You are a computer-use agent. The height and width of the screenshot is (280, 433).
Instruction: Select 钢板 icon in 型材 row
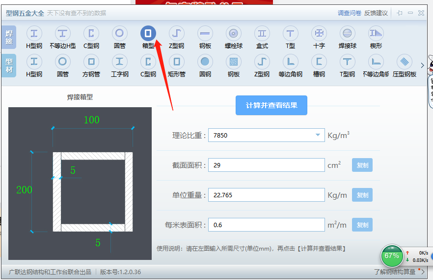click(234, 62)
